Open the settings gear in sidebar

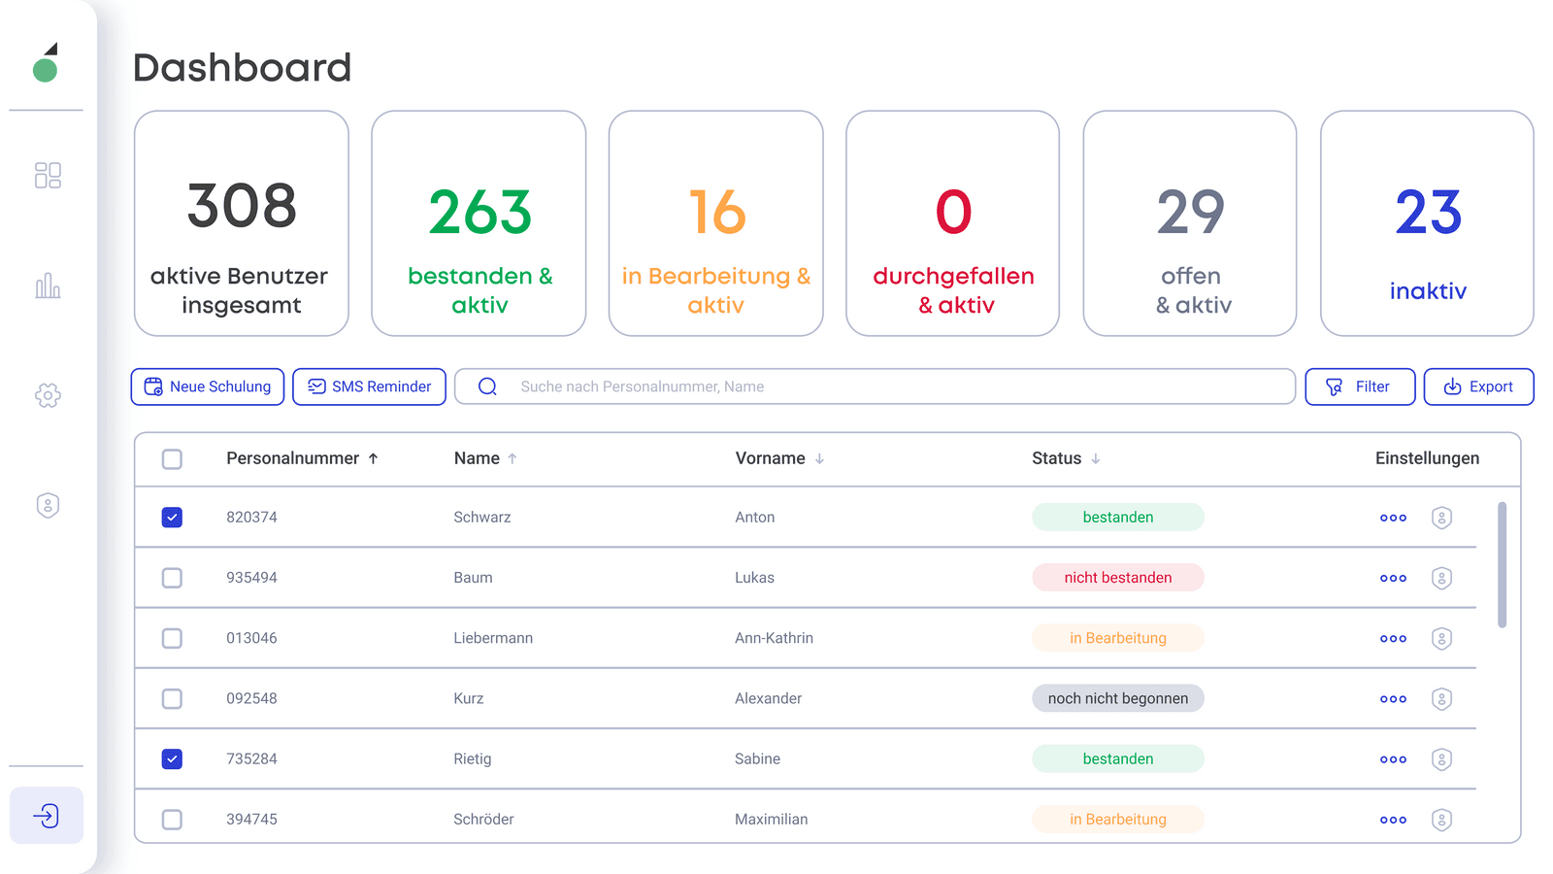coord(48,395)
